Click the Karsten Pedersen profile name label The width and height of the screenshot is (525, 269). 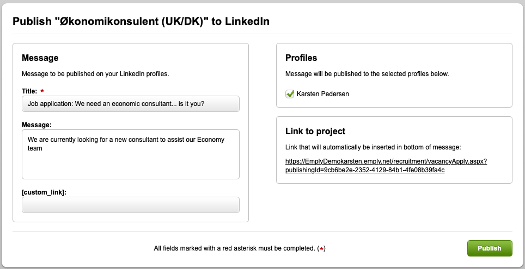click(323, 94)
